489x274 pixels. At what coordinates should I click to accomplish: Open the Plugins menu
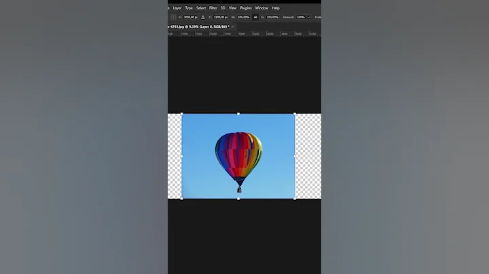click(x=246, y=8)
